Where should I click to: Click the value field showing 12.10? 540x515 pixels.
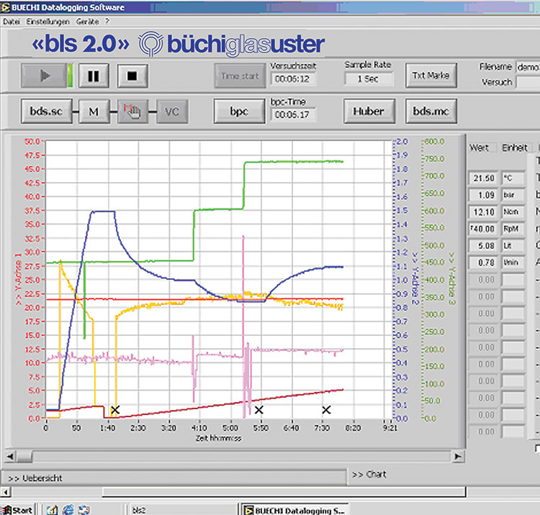483,212
